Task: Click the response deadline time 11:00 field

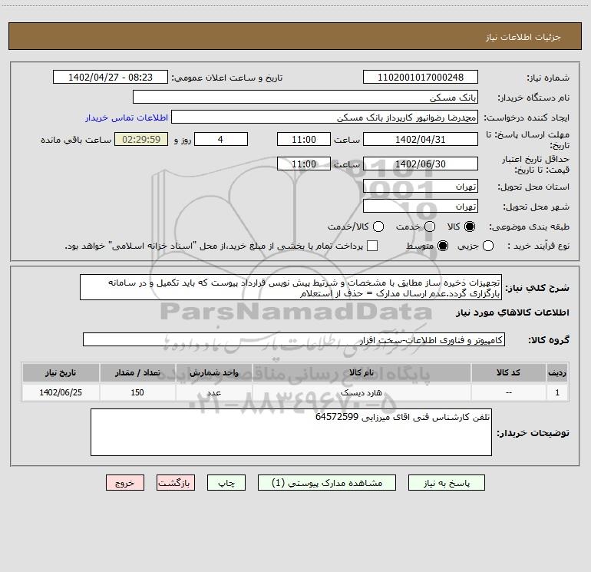Action: 304,140
